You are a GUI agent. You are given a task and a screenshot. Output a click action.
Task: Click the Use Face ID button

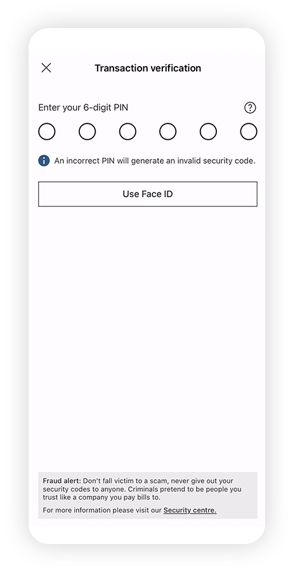coord(148,194)
